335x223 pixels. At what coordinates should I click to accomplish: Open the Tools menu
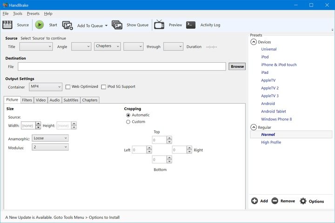[x=18, y=13]
